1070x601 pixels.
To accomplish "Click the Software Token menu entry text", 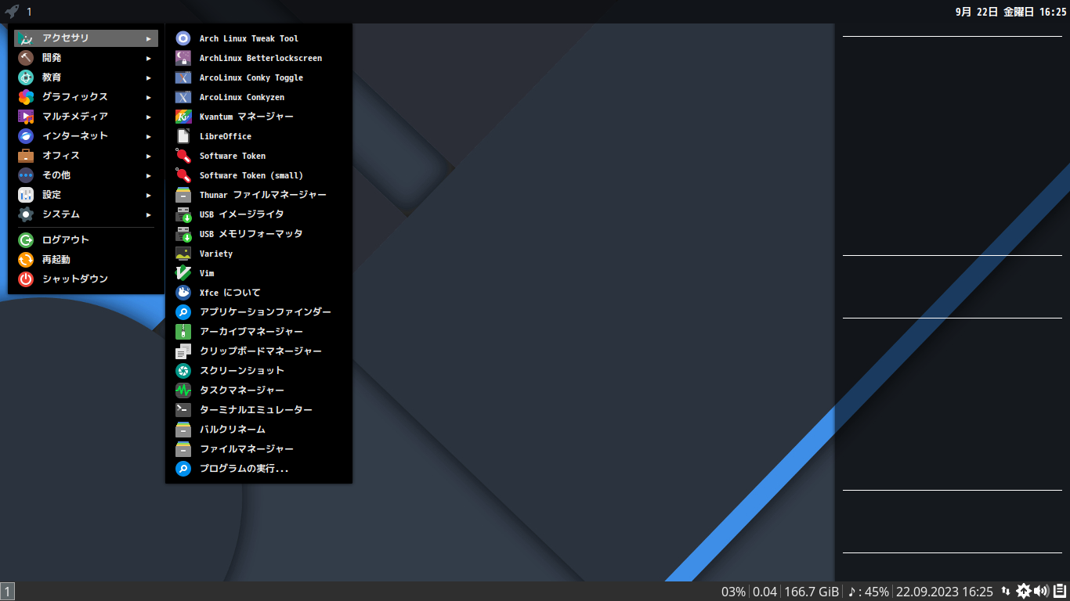I will coord(232,156).
